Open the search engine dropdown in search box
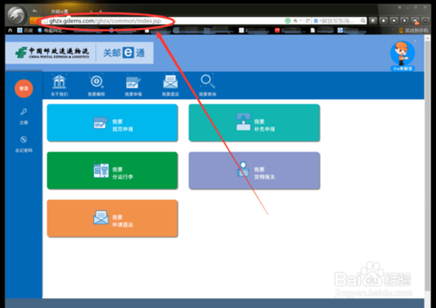The width and height of the screenshot is (436, 308). click(317, 21)
